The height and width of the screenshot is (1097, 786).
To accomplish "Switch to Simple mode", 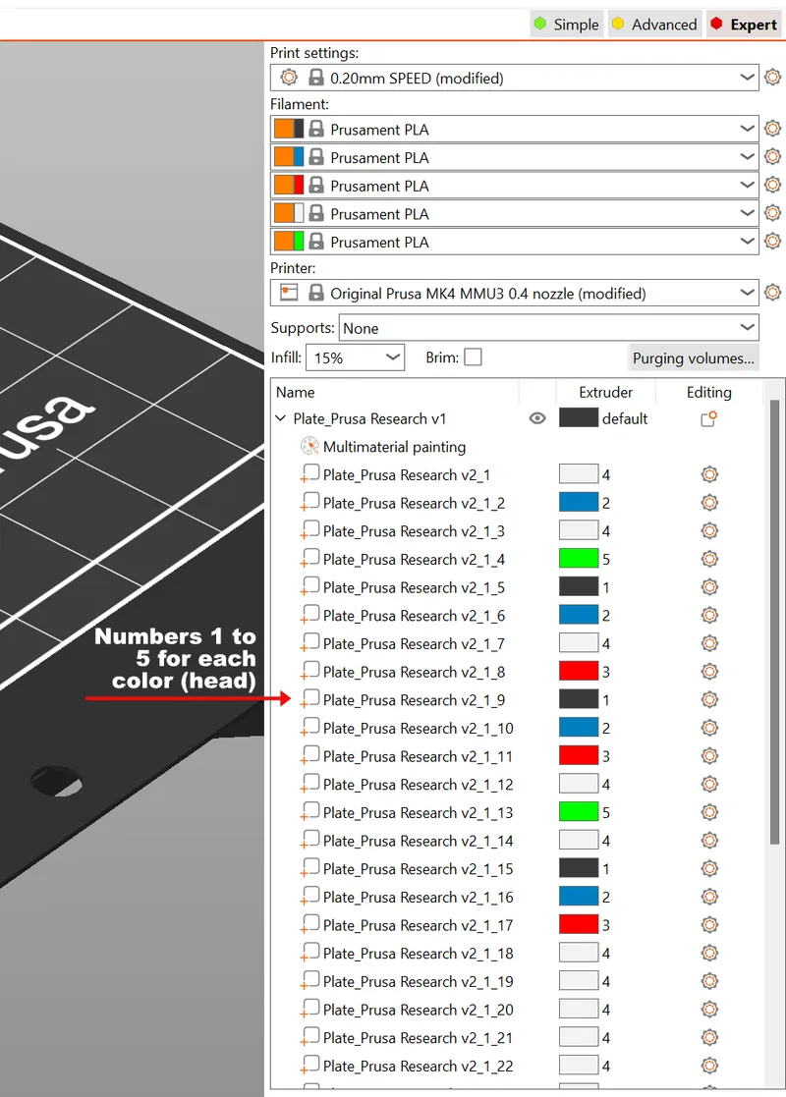I will [x=566, y=24].
